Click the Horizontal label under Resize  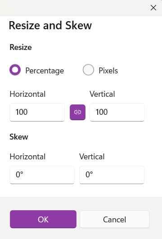point(27,94)
